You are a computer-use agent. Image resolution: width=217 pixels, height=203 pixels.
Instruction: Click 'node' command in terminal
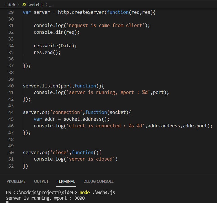85,193
